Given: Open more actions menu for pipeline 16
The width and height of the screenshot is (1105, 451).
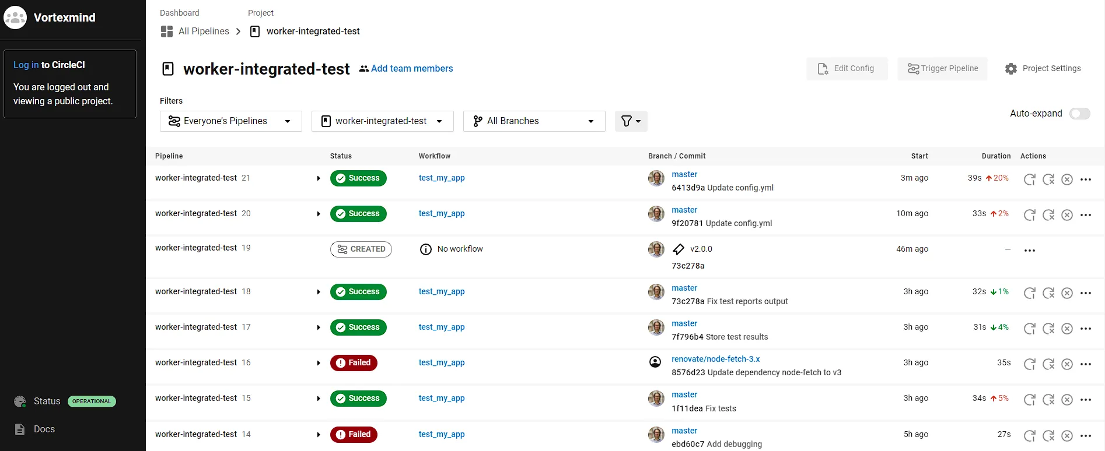Looking at the screenshot, I should pyautogui.click(x=1086, y=364).
